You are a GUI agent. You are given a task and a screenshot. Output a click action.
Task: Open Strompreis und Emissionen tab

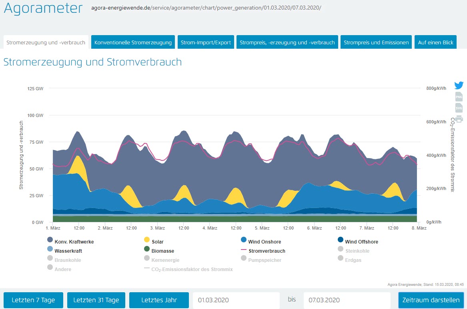click(x=376, y=42)
